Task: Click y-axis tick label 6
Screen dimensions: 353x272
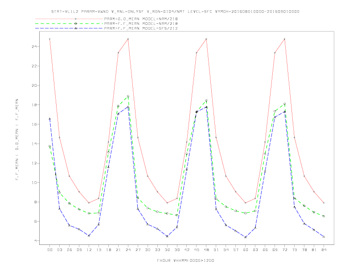Action: [35, 221]
